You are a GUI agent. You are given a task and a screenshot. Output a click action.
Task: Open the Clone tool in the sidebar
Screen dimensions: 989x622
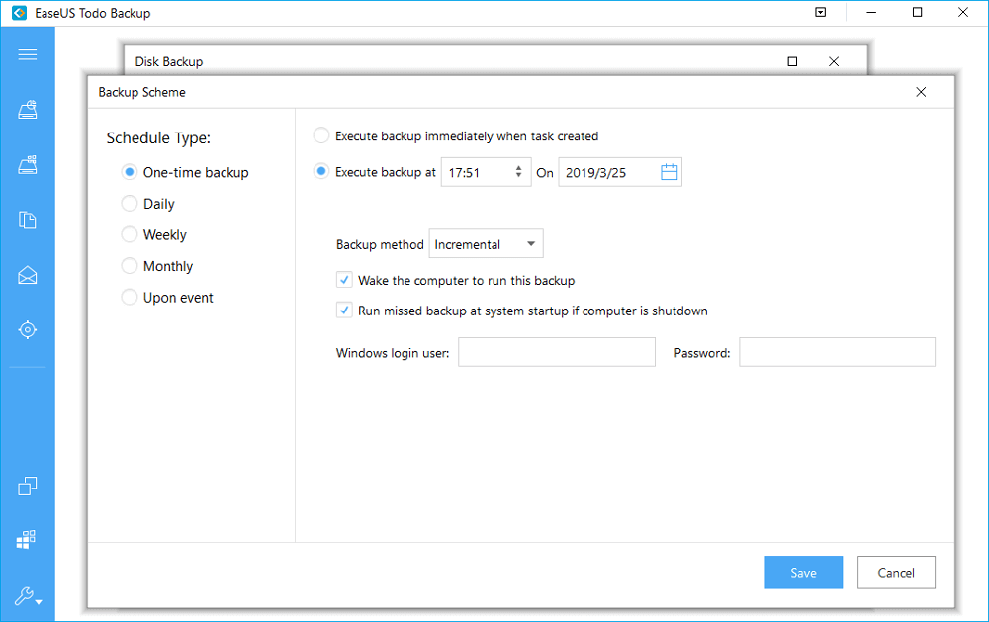point(27,486)
